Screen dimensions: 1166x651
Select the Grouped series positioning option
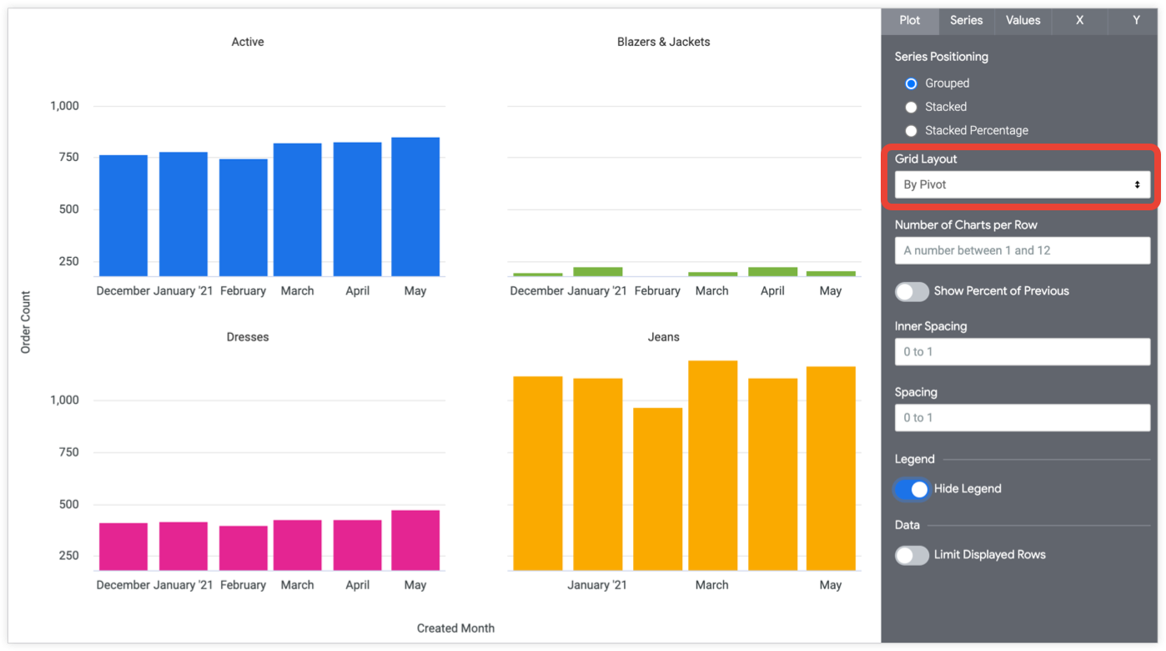[911, 83]
